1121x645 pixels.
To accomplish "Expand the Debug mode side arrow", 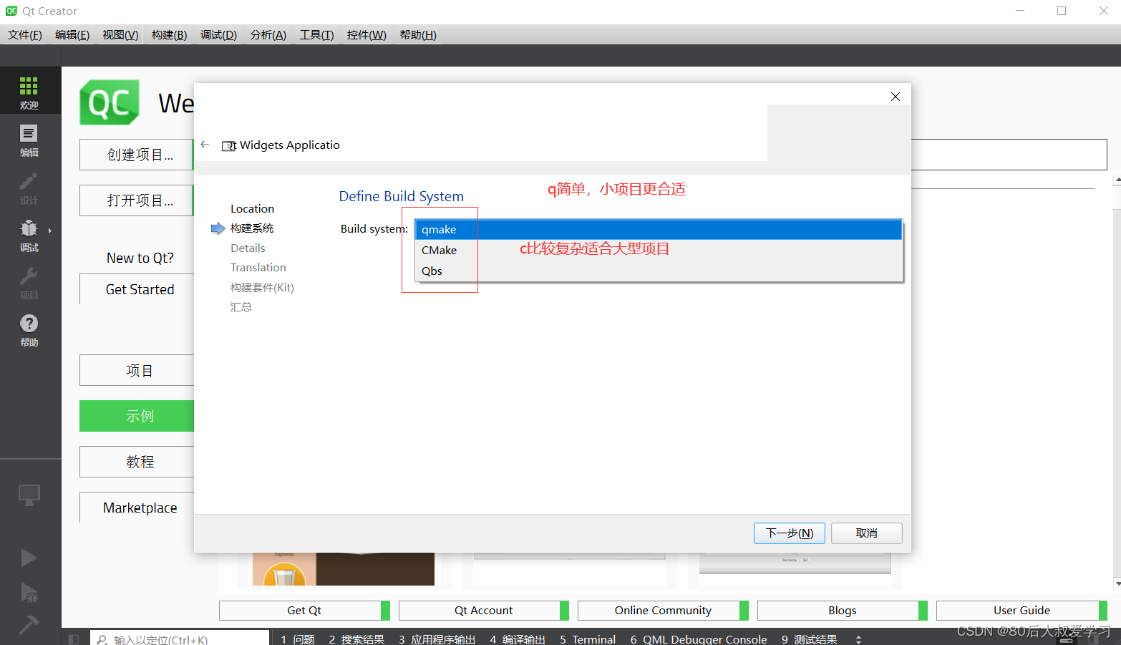I will click(49, 231).
